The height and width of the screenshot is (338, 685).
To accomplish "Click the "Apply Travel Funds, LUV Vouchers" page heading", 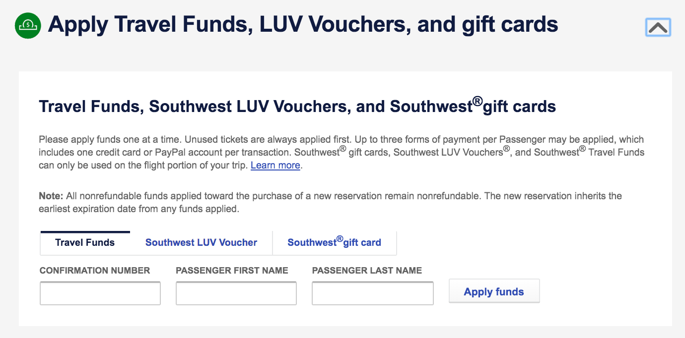I will click(303, 25).
